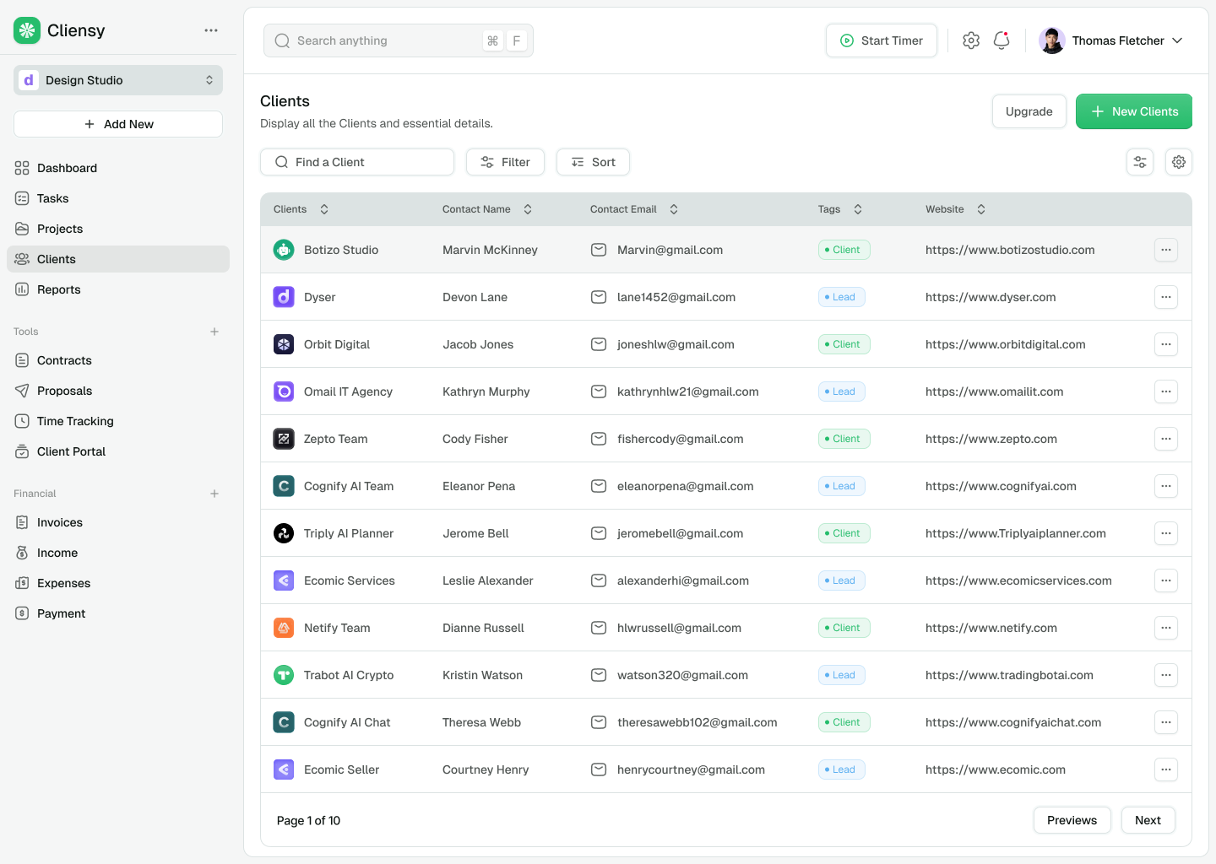The width and height of the screenshot is (1216, 864).
Task: Open the actions menu for the Dyser row
Action: click(1166, 297)
